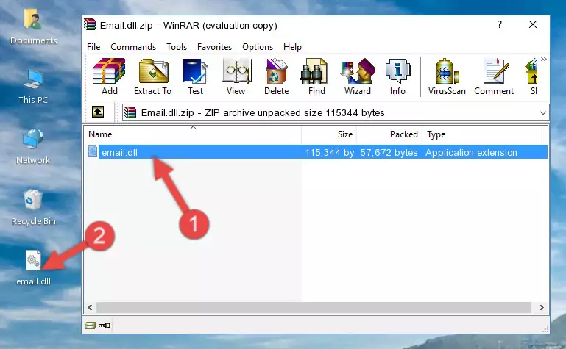Select the email.dll row in archive
This screenshot has height=349, width=566.
316,152
